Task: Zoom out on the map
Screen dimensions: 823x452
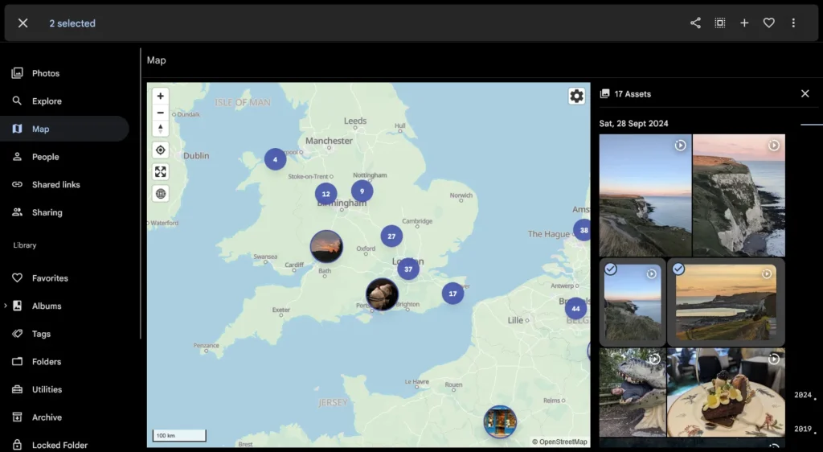Action: pyautogui.click(x=161, y=113)
